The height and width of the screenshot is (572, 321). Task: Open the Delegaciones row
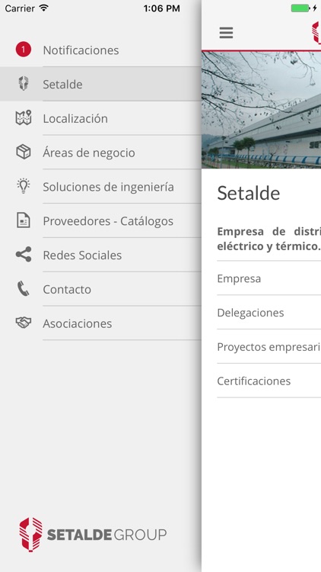pos(269,313)
